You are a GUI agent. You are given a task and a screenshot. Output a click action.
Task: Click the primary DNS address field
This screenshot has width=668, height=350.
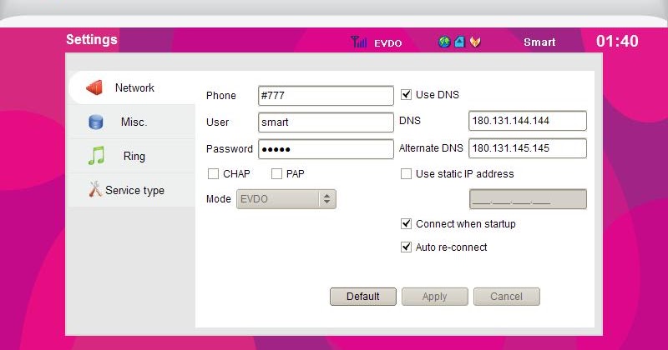click(x=528, y=121)
